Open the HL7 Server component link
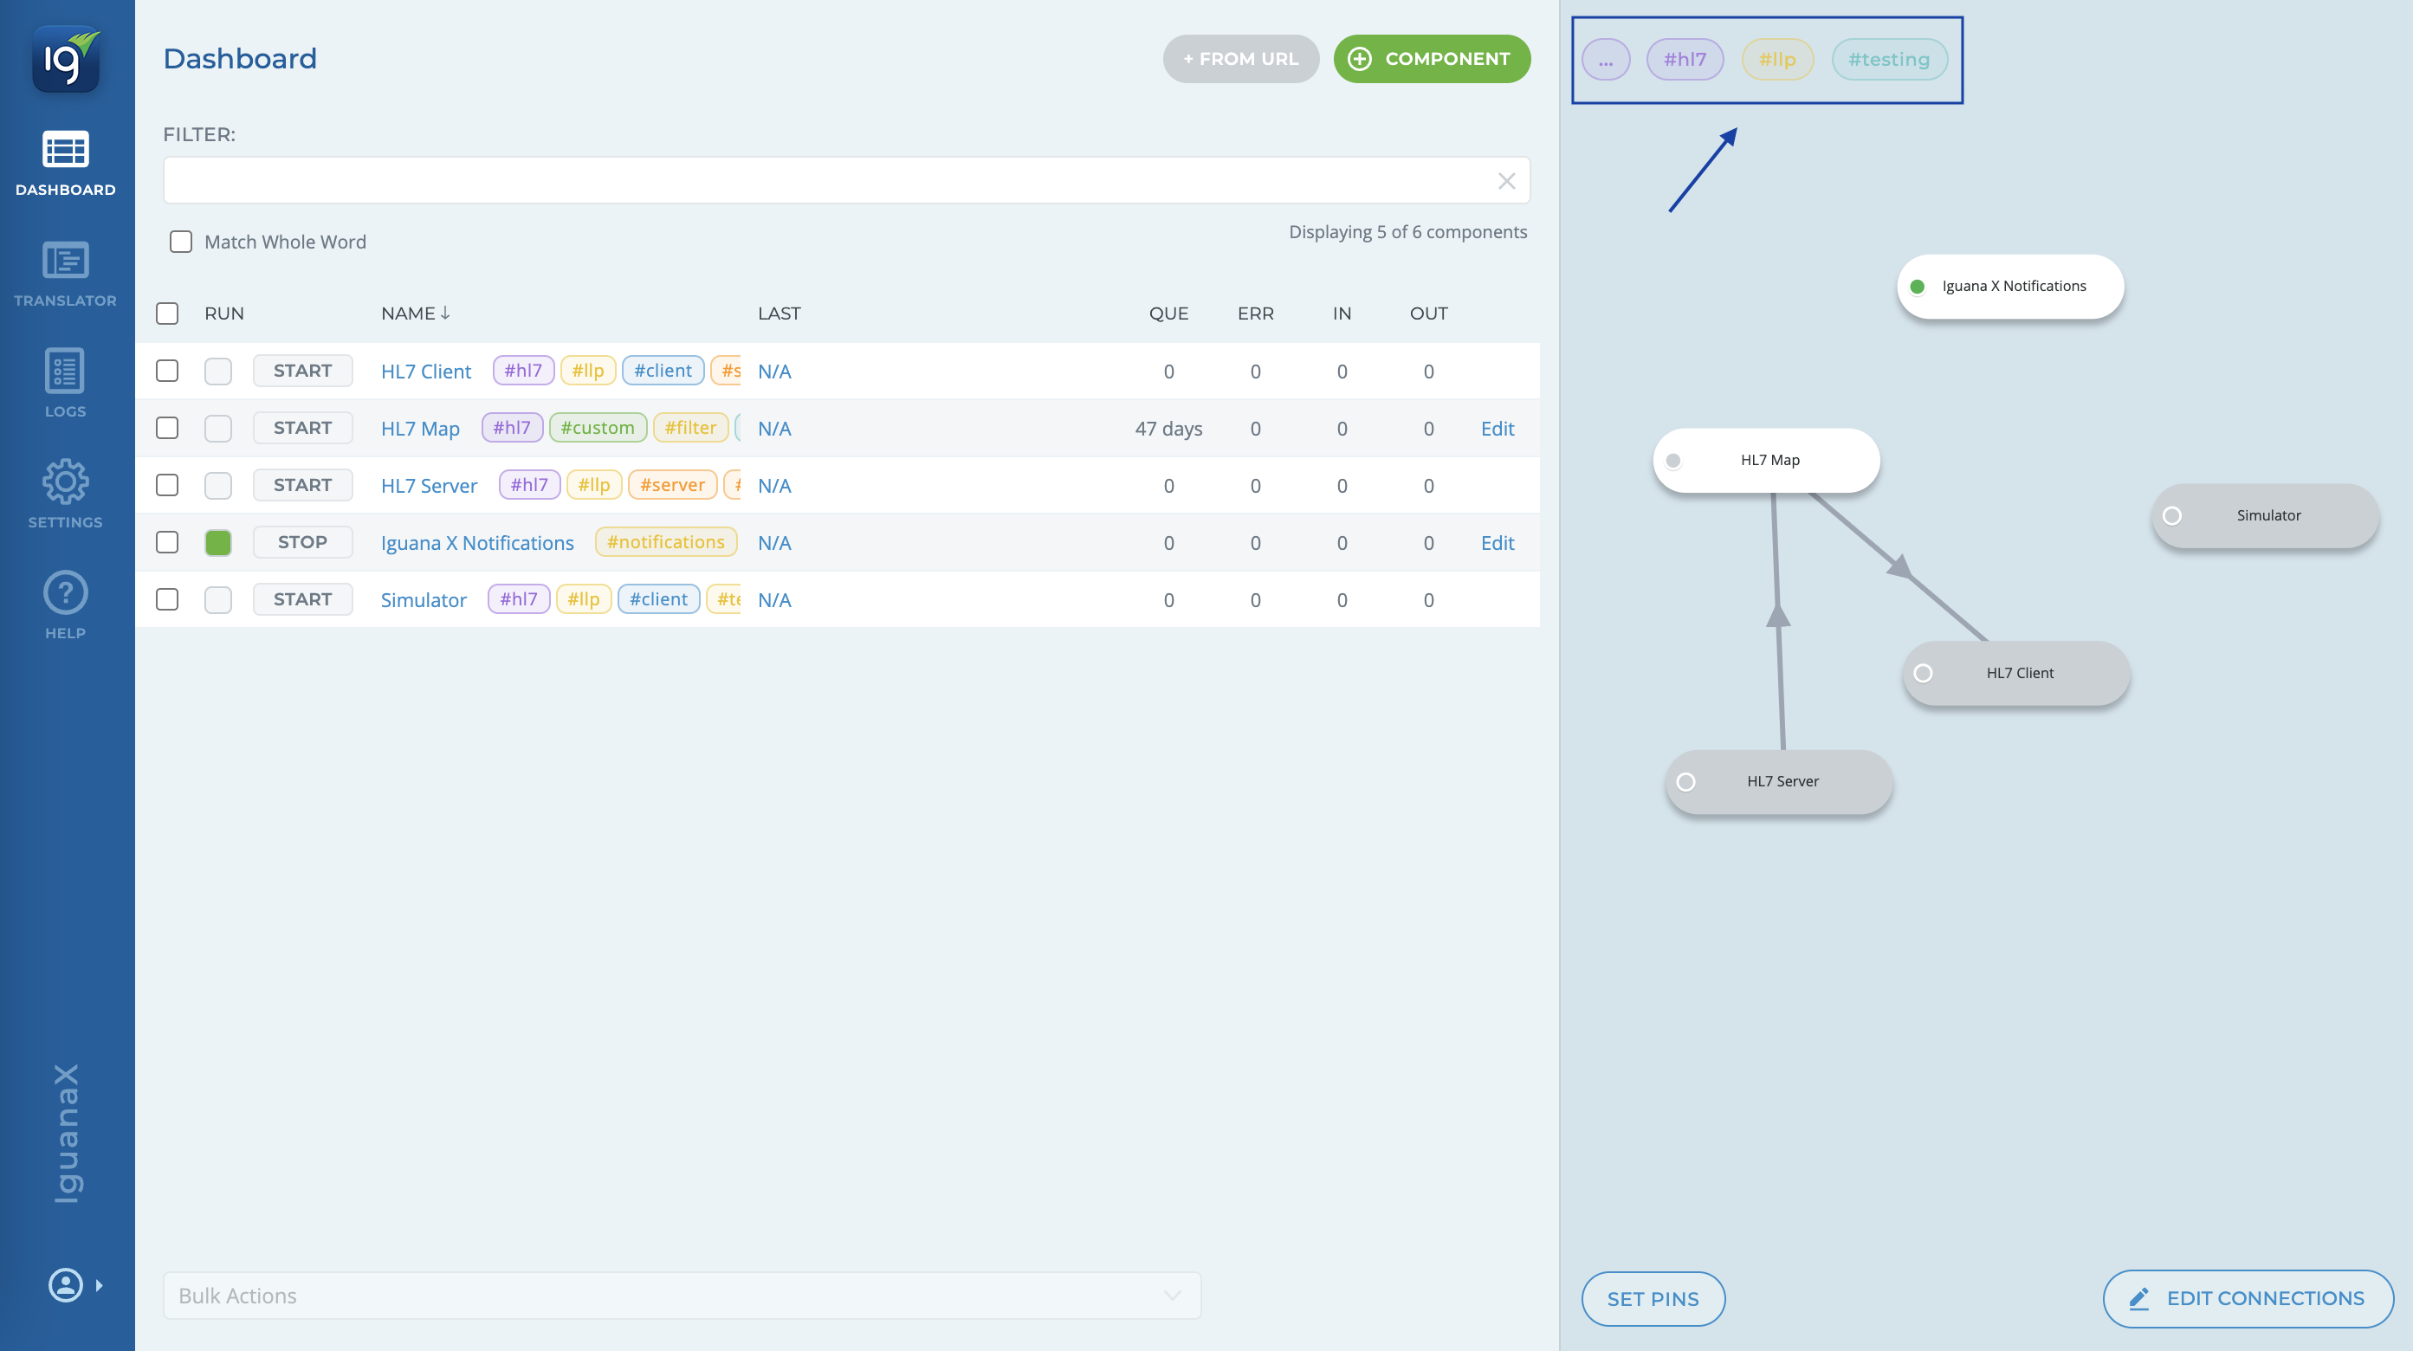The height and width of the screenshot is (1351, 2413). (x=429, y=486)
